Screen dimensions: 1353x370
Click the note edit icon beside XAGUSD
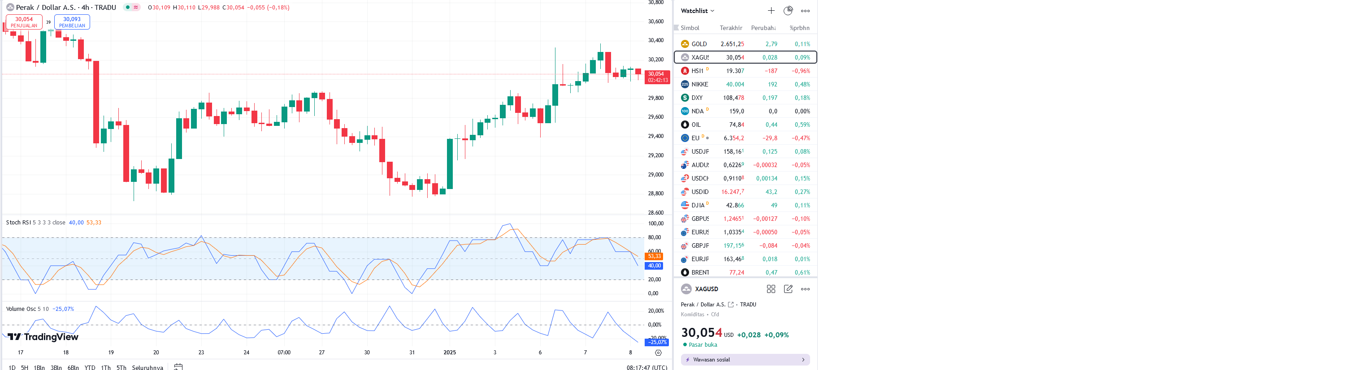point(788,289)
